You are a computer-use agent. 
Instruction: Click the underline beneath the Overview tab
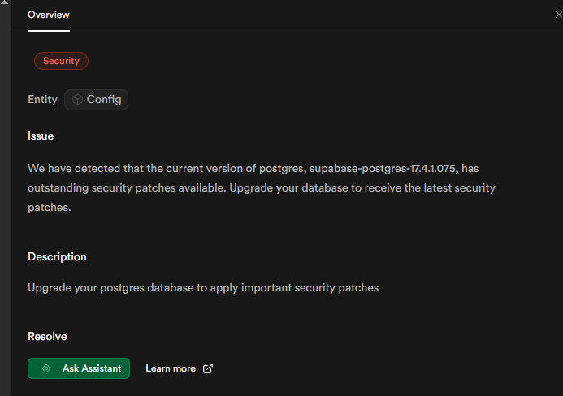coord(49,31)
